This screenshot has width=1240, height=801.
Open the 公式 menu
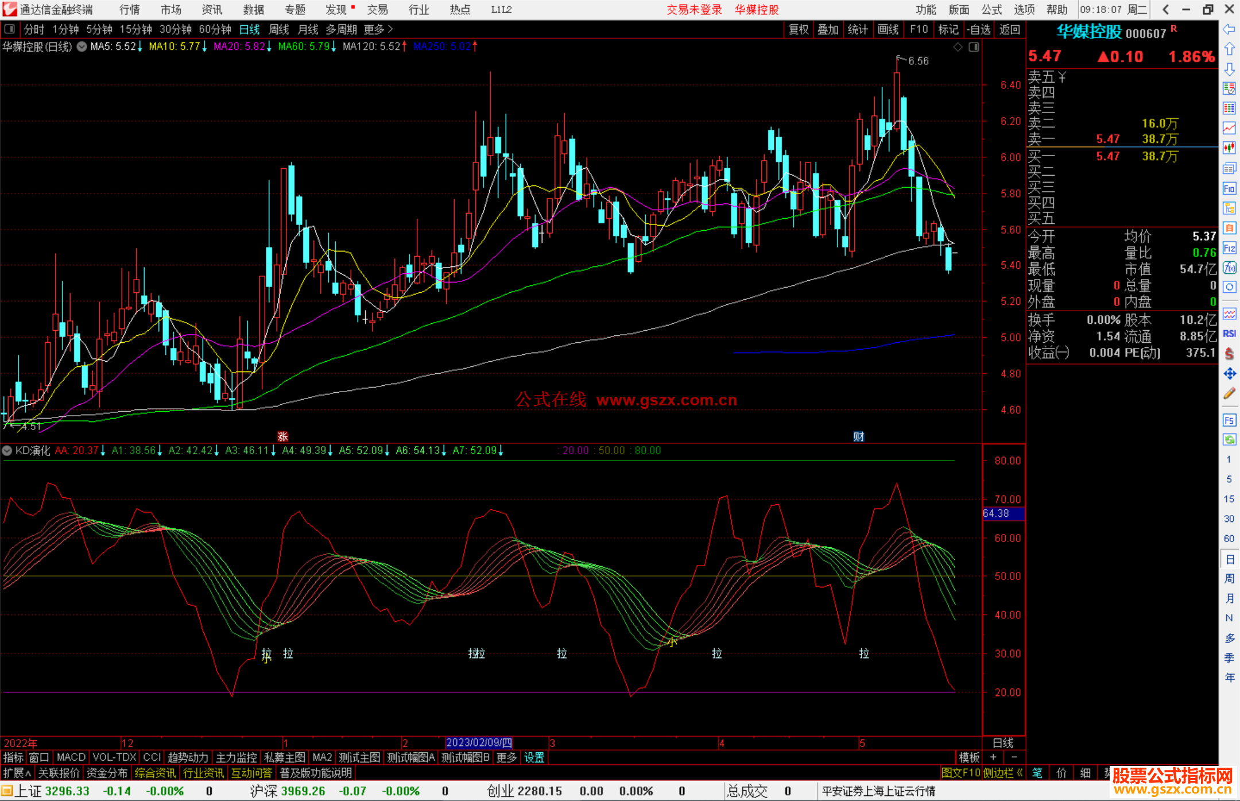click(991, 9)
